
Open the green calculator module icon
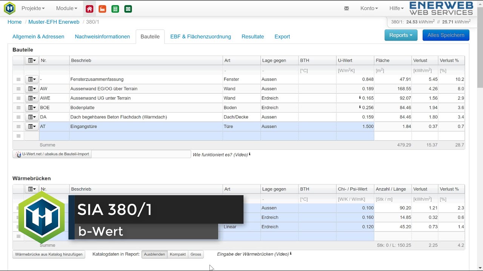pos(115,9)
